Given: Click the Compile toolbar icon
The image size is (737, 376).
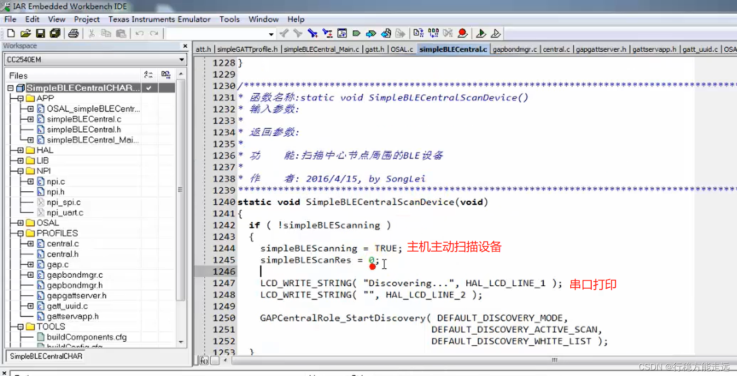Looking at the screenshot, I should [418, 33].
